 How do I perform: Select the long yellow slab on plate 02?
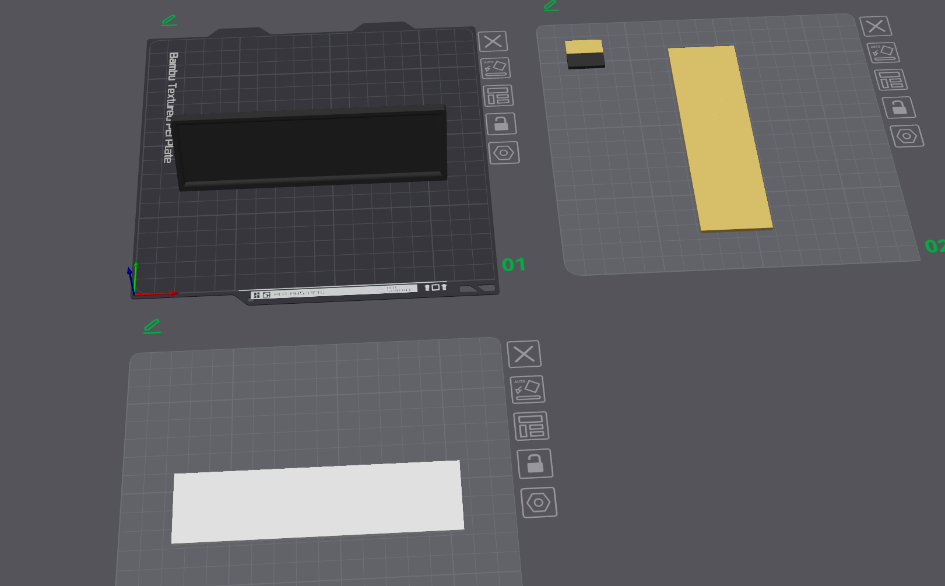tap(721, 139)
